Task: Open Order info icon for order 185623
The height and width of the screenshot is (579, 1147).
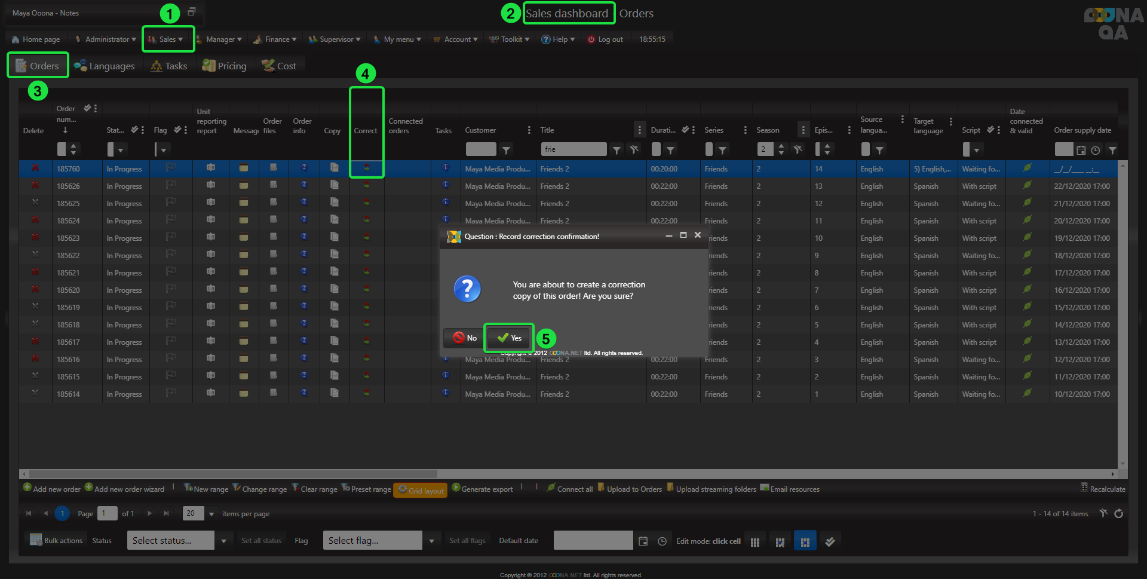Action: tap(304, 238)
